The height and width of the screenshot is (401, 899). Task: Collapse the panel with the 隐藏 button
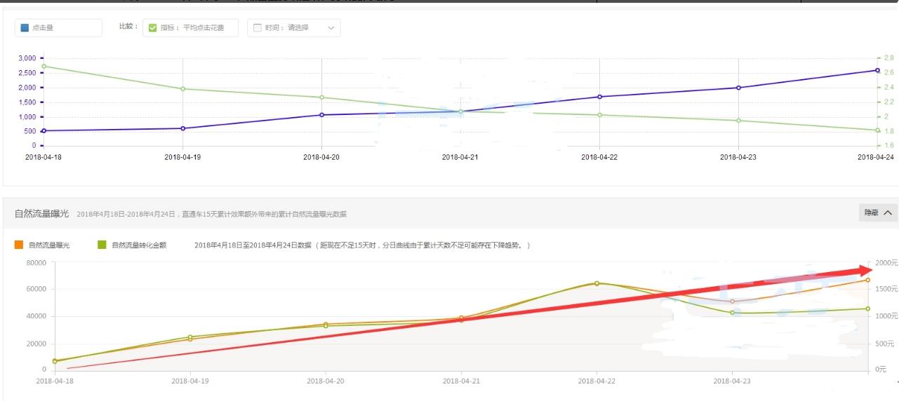878,212
